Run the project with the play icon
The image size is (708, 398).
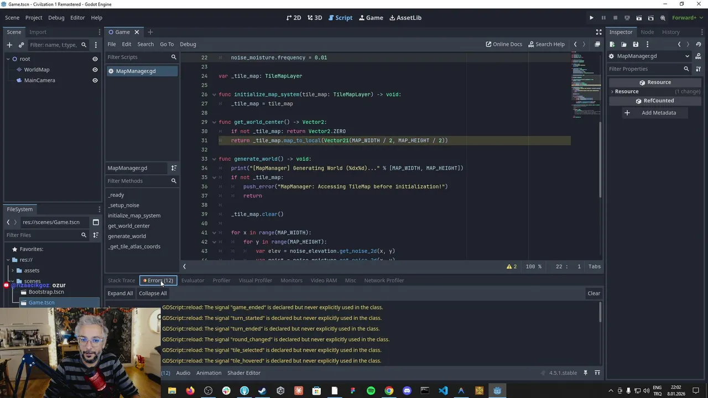(x=591, y=18)
